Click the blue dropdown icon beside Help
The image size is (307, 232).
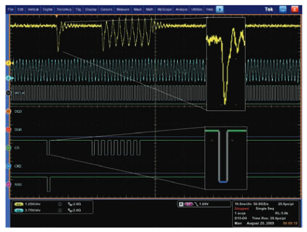[220, 9]
